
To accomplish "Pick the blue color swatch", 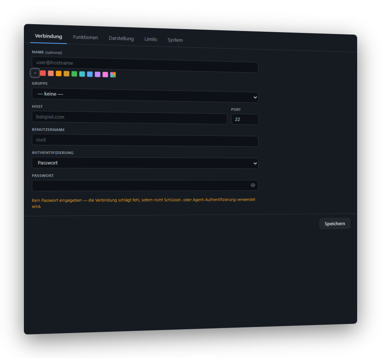I will coord(90,74).
